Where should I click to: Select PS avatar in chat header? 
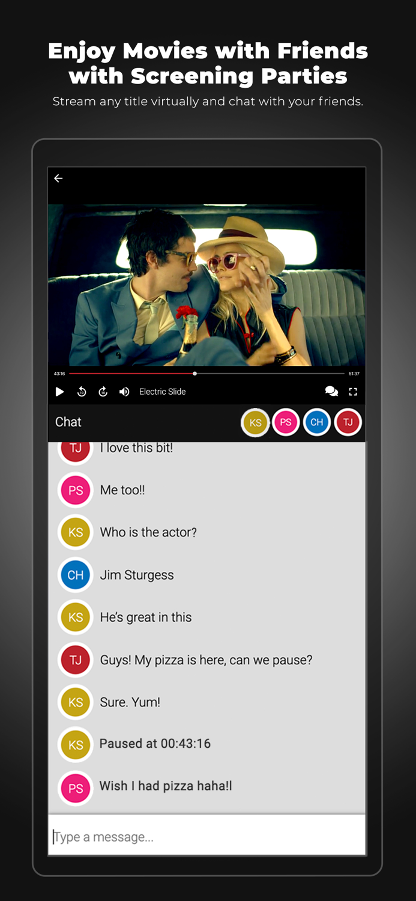pyautogui.click(x=286, y=422)
